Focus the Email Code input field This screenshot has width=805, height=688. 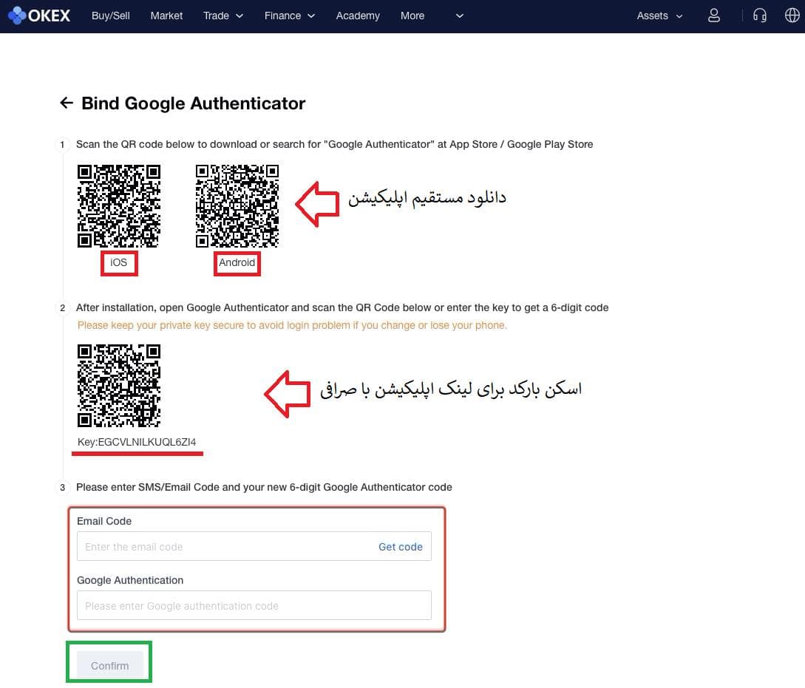(254, 546)
